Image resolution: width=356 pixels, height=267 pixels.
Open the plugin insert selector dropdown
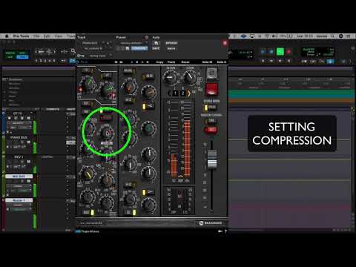[x=93, y=48]
